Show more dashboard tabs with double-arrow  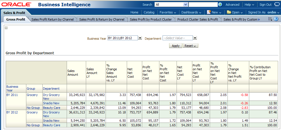[x=258, y=19]
